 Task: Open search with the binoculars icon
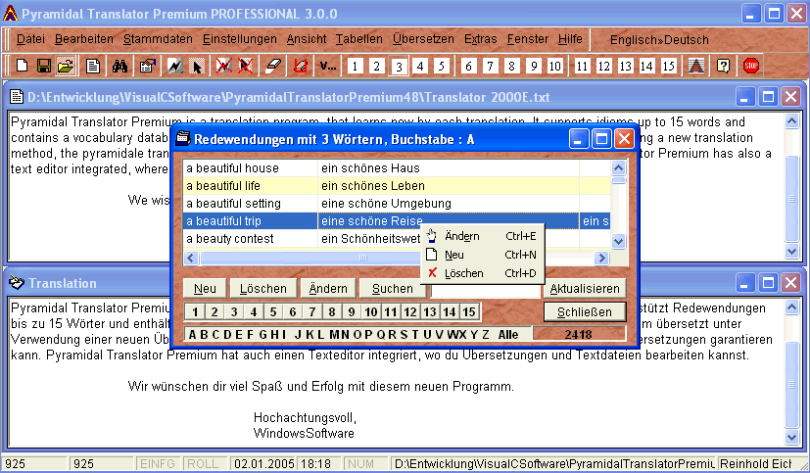click(119, 66)
